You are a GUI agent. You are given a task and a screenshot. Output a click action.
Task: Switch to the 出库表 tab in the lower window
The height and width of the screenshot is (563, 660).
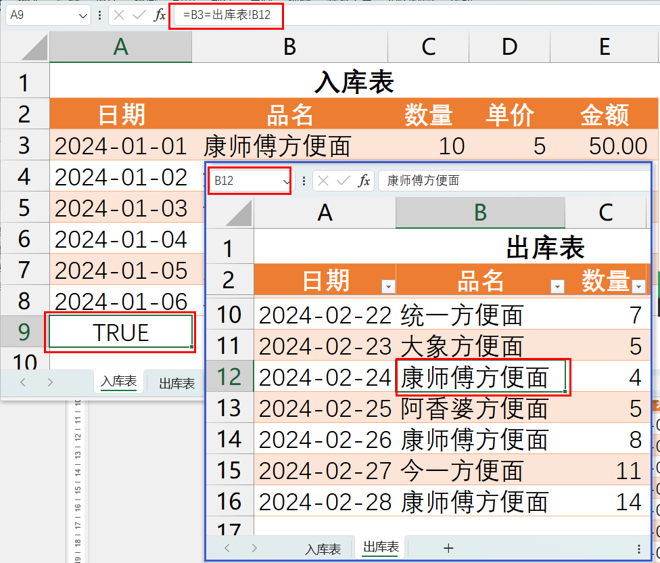[x=379, y=547]
